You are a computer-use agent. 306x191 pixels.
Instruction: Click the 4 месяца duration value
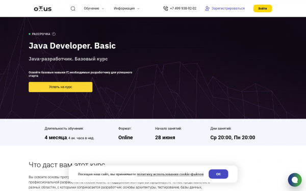[56, 138]
